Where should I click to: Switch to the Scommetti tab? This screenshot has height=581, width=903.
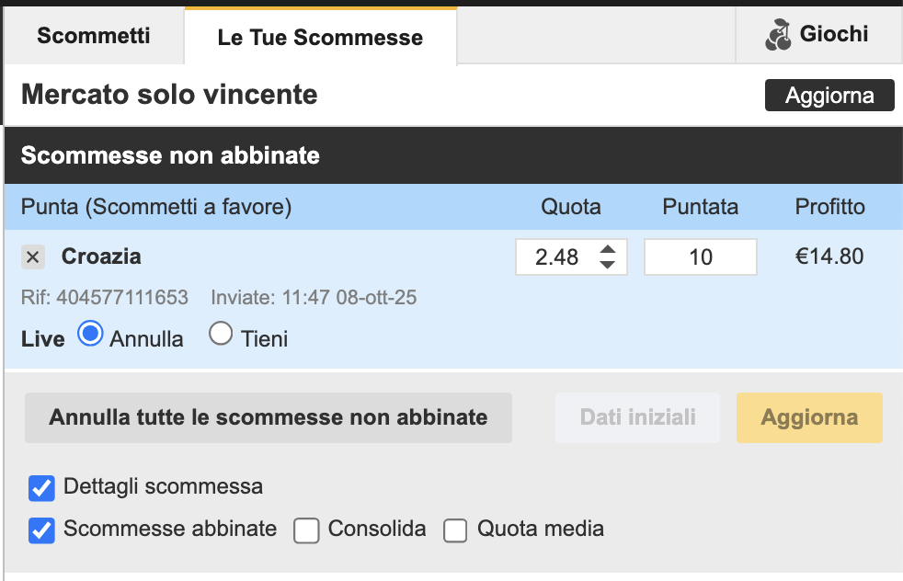(x=94, y=36)
